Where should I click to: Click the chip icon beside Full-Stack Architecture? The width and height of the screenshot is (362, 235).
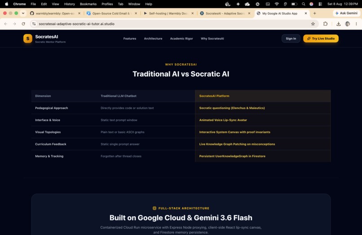click(x=155, y=208)
